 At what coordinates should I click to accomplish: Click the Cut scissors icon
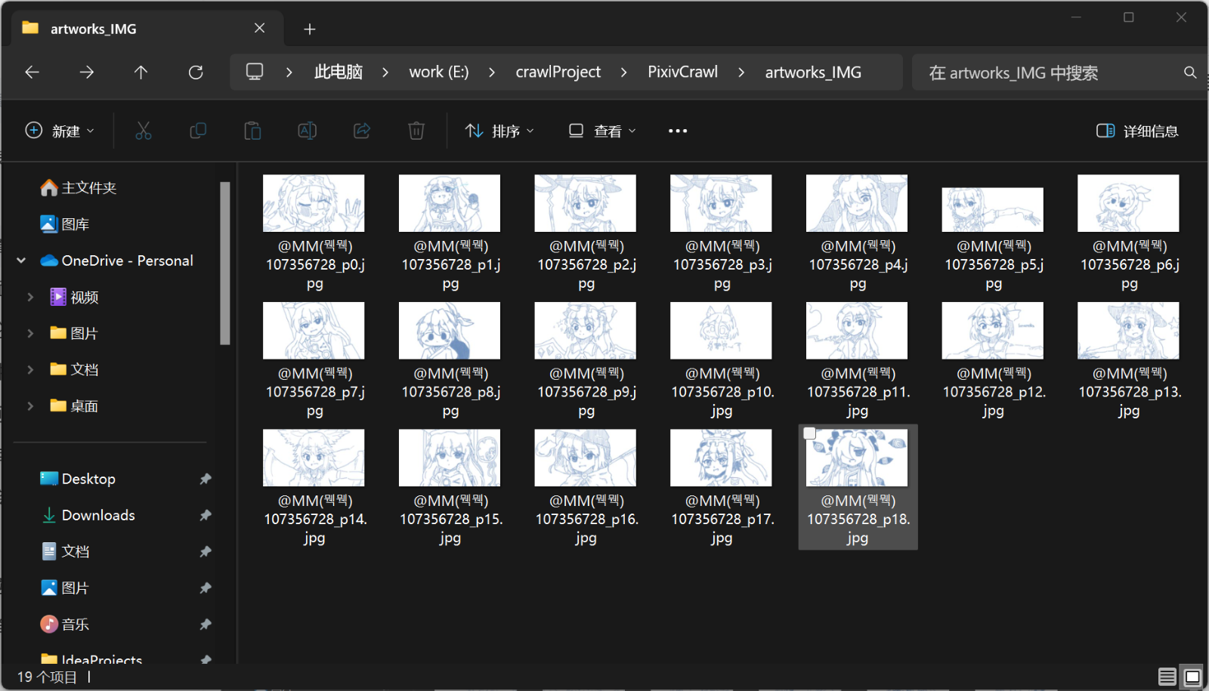click(144, 131)
